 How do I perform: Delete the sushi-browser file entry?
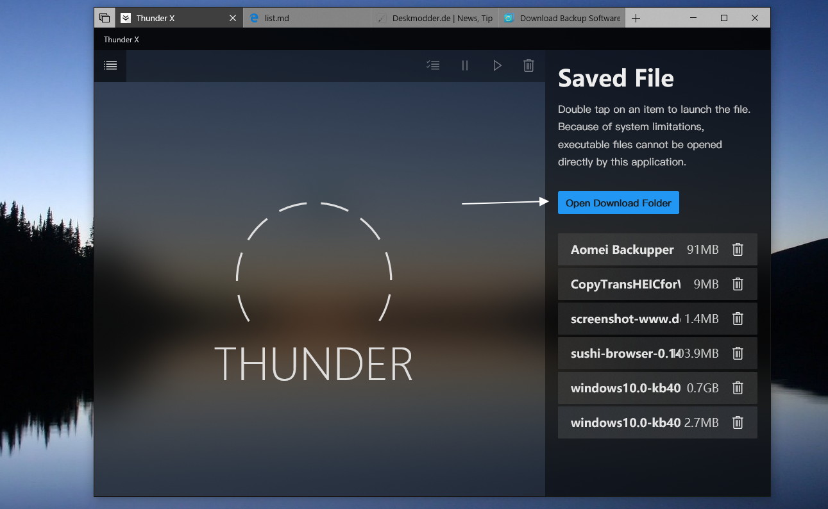click(738, 353)
